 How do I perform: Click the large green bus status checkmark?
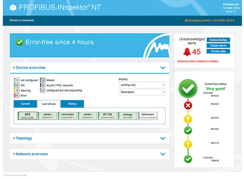(x=188, y=89)
